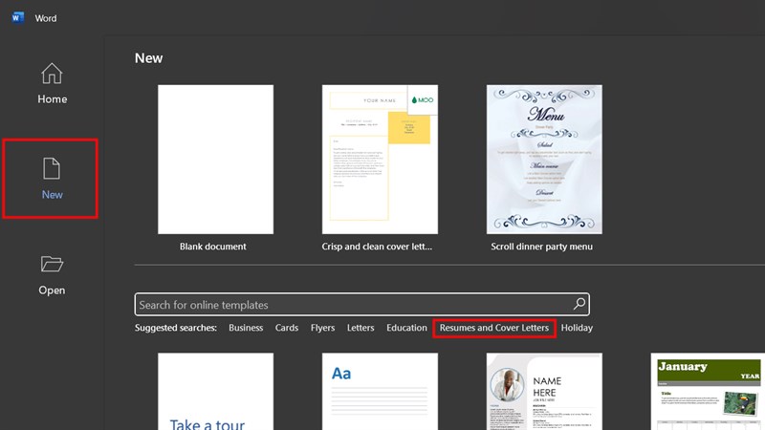Click the Crisp and clean cover lett... label
Viewport: 765px width, 430px height.
(x=377, y=247)
